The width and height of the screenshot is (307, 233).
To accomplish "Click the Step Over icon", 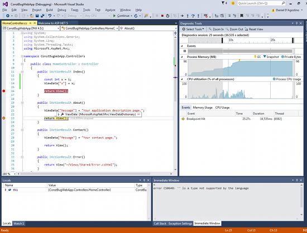I will [x=193, y=16].
